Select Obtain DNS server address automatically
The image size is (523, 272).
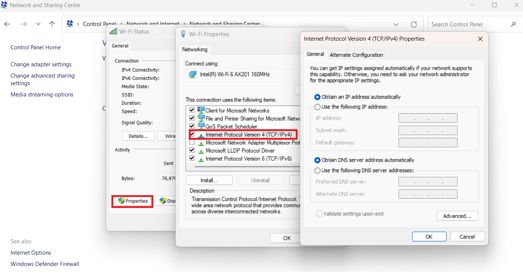pos(318,160)
